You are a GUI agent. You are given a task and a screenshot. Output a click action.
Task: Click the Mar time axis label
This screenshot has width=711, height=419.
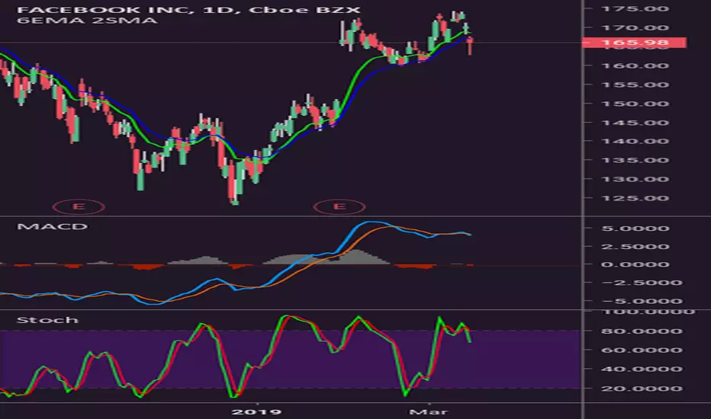tap(429, 411)
